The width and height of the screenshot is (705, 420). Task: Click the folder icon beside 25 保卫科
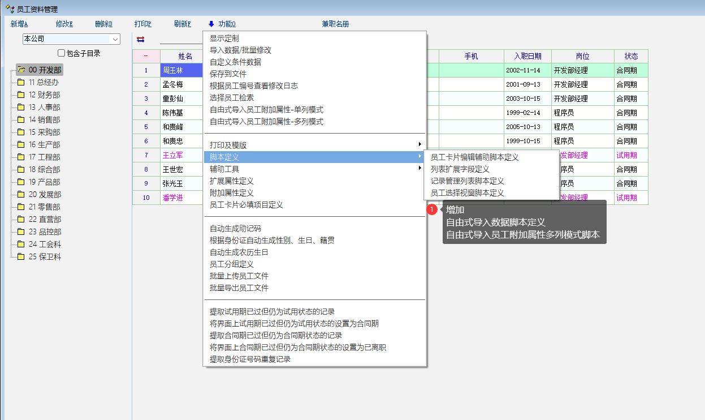point(21,256)
